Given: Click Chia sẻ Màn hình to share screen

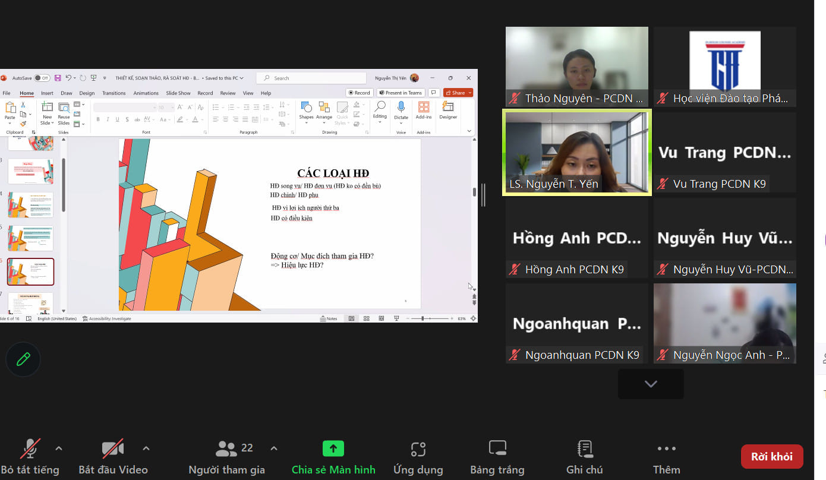Looking at the screenshot, I should 333,456.
